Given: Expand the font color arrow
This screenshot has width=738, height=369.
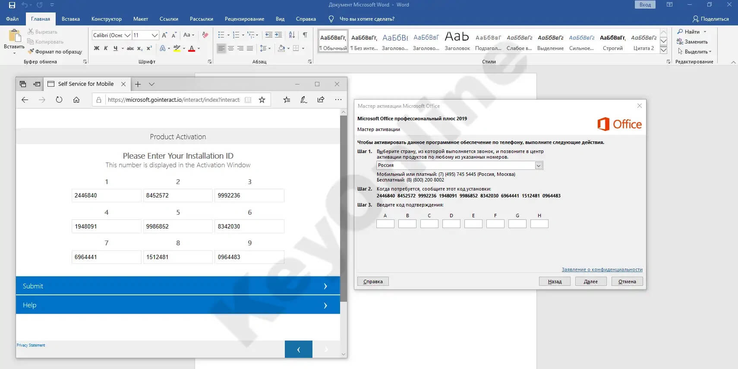Looking at the screenshot, I should pos(199,48).
